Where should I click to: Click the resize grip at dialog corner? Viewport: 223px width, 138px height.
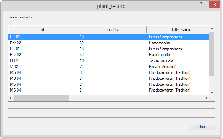217,133
